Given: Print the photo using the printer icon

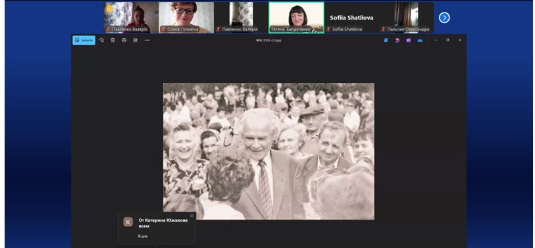Looking at the screenshot, I should click(124, 40).
